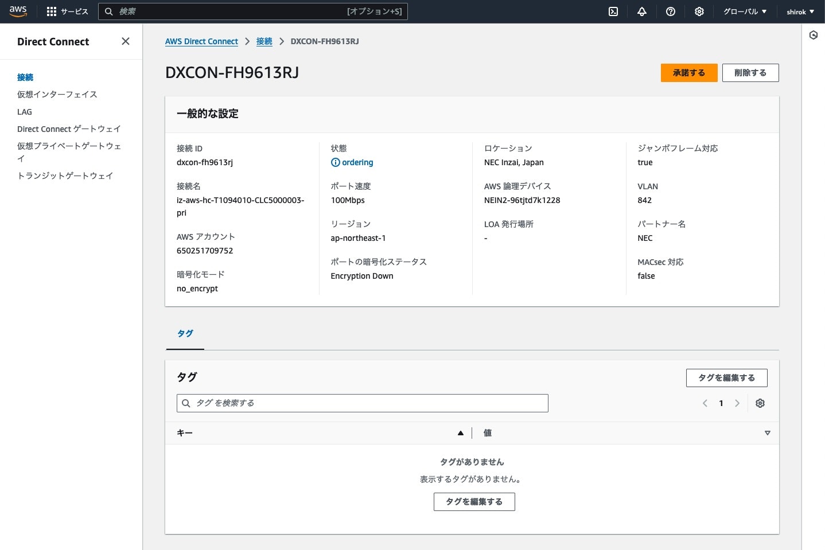Select 仮想プライベートゲートウェイ in sidebar
The width and height of the screenshot is (825, 550).
click(69, 152)
